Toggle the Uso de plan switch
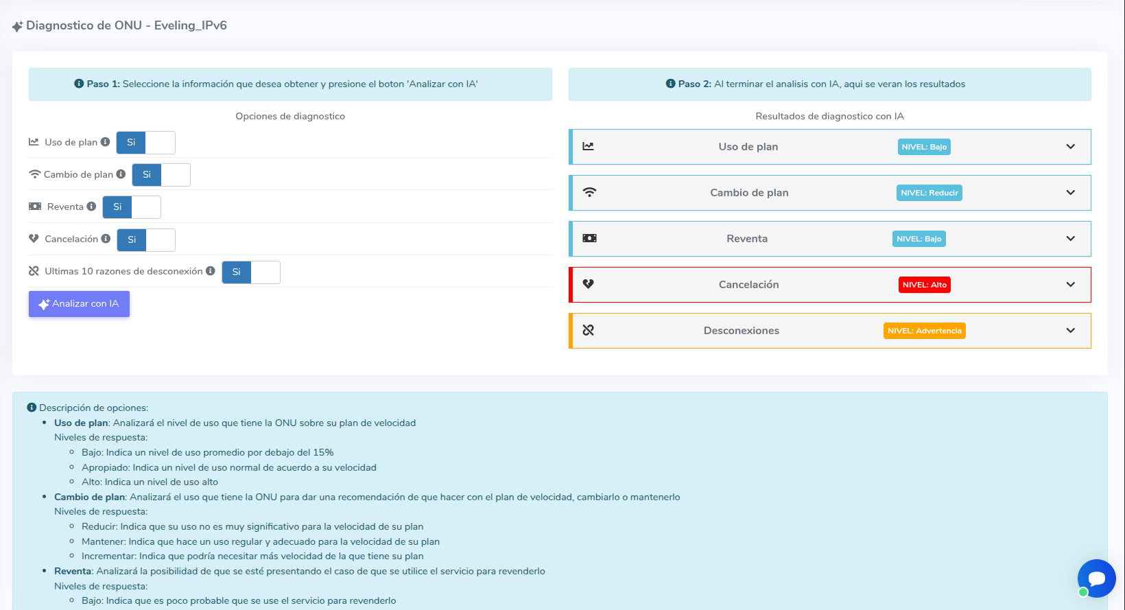The image size is (1125, 610). [x=145, y=143]
